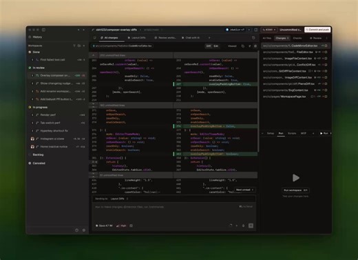Open the History view
Image resolution: width=358 pixels, height=260 pixels.
(35, 37)
